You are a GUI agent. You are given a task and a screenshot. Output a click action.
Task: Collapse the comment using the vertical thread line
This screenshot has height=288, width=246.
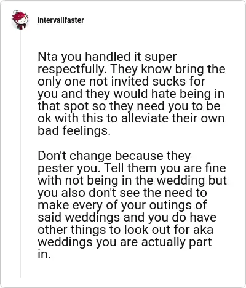pos(20,154)
